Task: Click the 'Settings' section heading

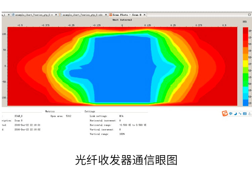Action: [90, 111]
